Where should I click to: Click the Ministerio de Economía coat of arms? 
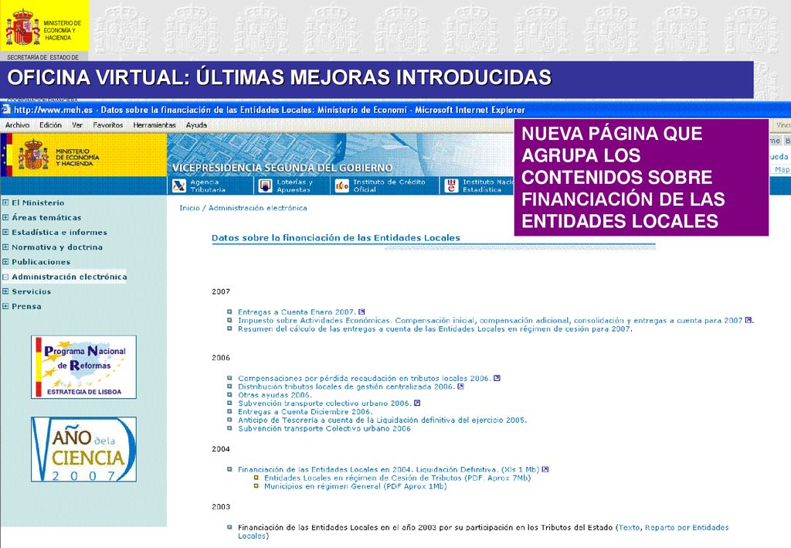[x=33, y=155]
